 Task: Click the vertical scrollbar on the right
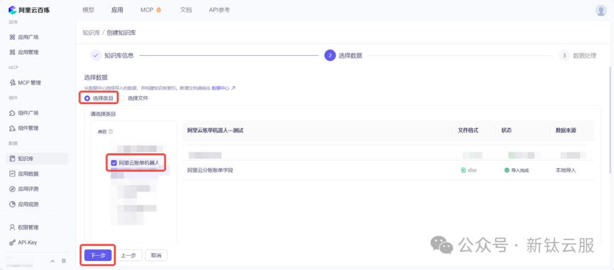[x=609, y=119]
